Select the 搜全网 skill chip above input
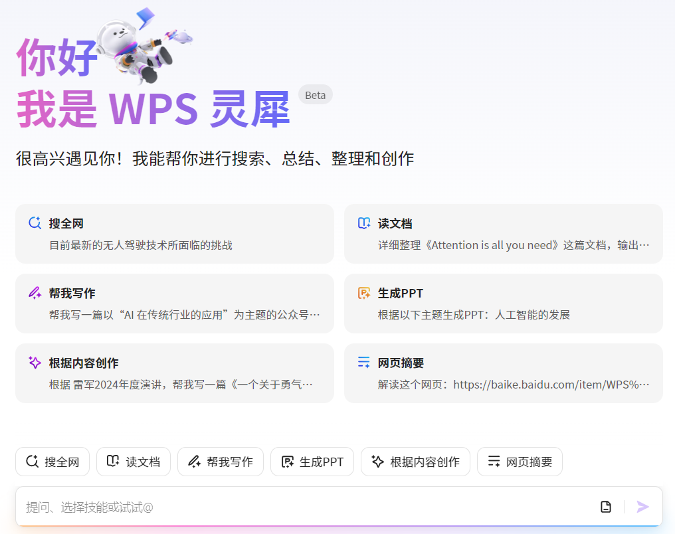 52,462
